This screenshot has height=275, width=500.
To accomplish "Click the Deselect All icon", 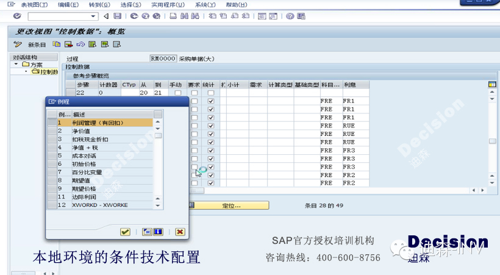I will [x=116, y=44].
